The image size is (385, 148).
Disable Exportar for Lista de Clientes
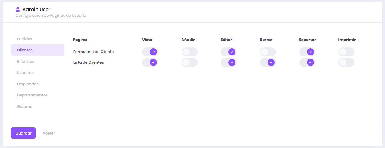[x=307, y=62]
